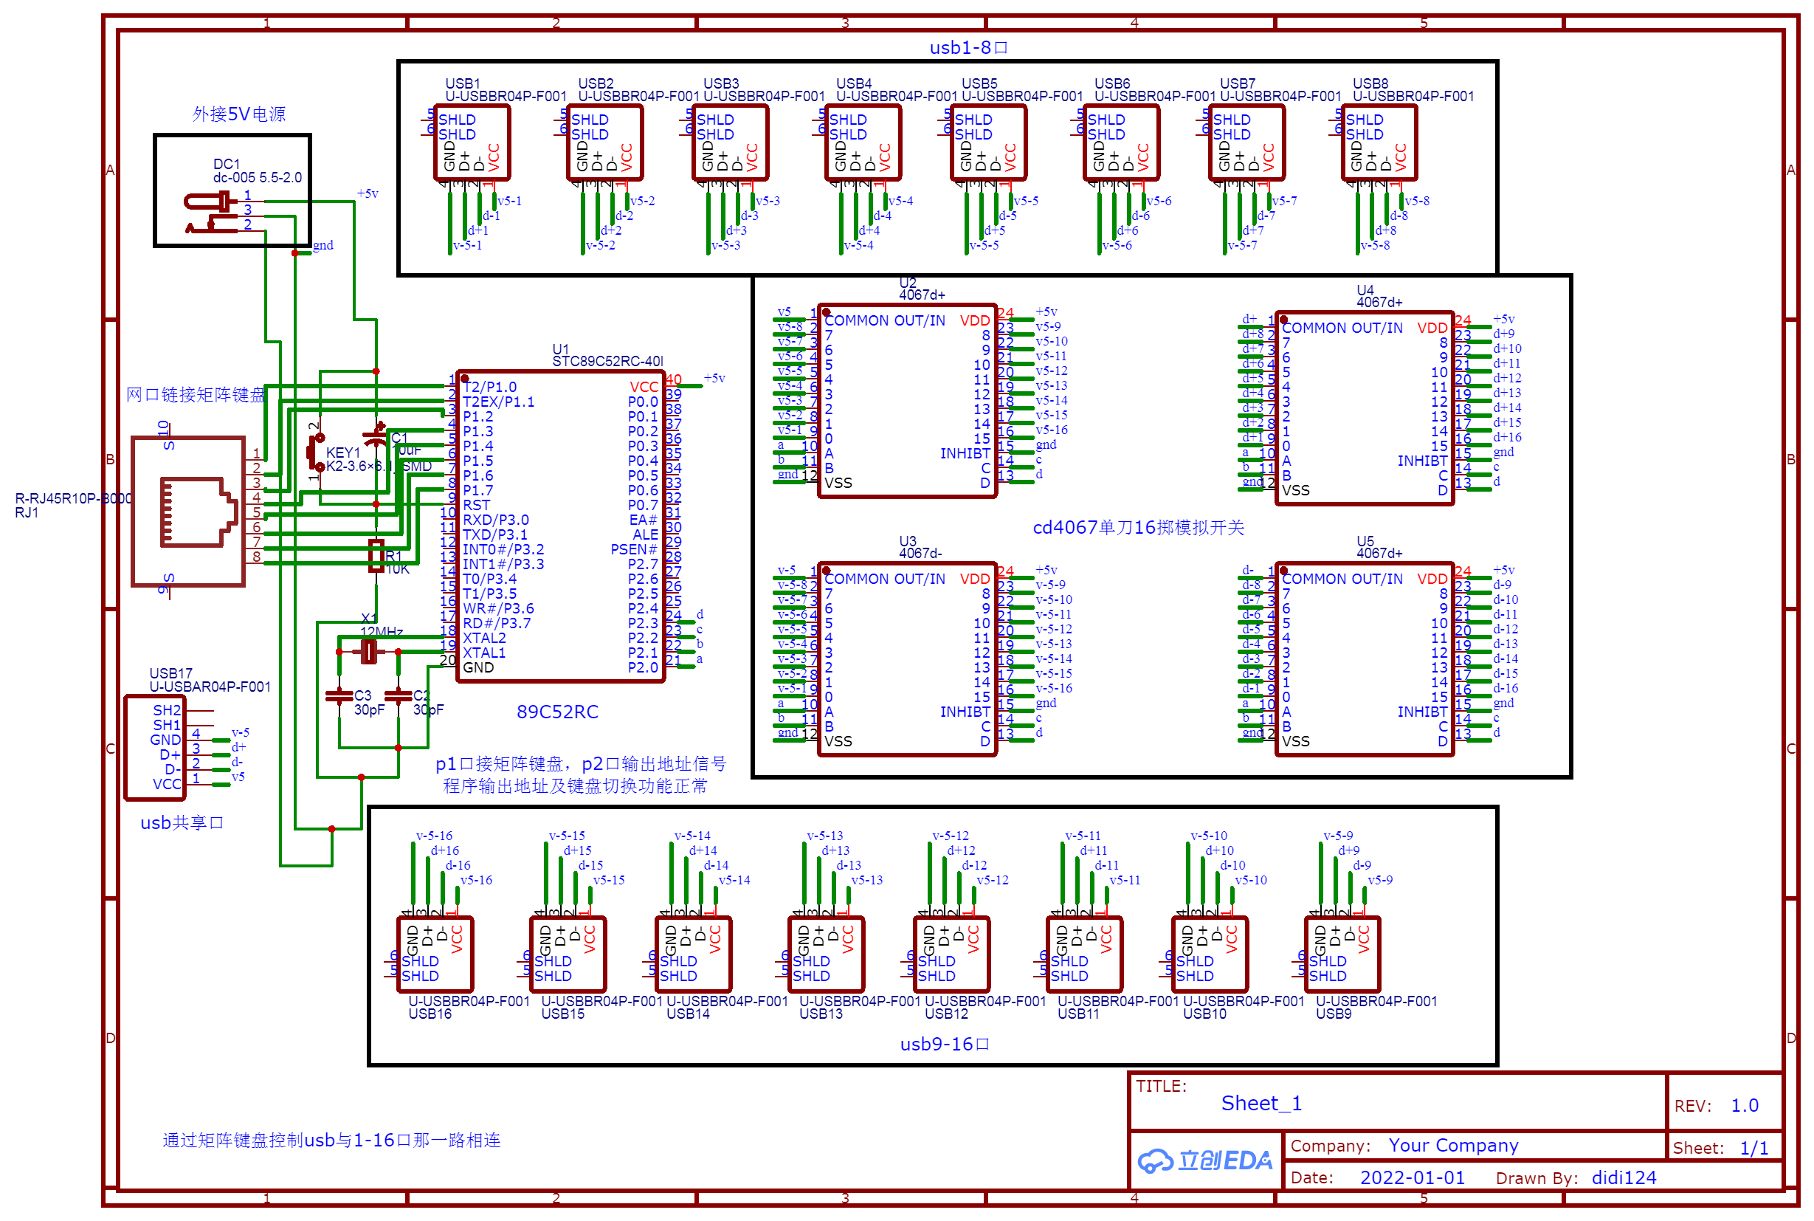
Task: Select the USB6 connector symbol
Action: (x=1122, y=143)
